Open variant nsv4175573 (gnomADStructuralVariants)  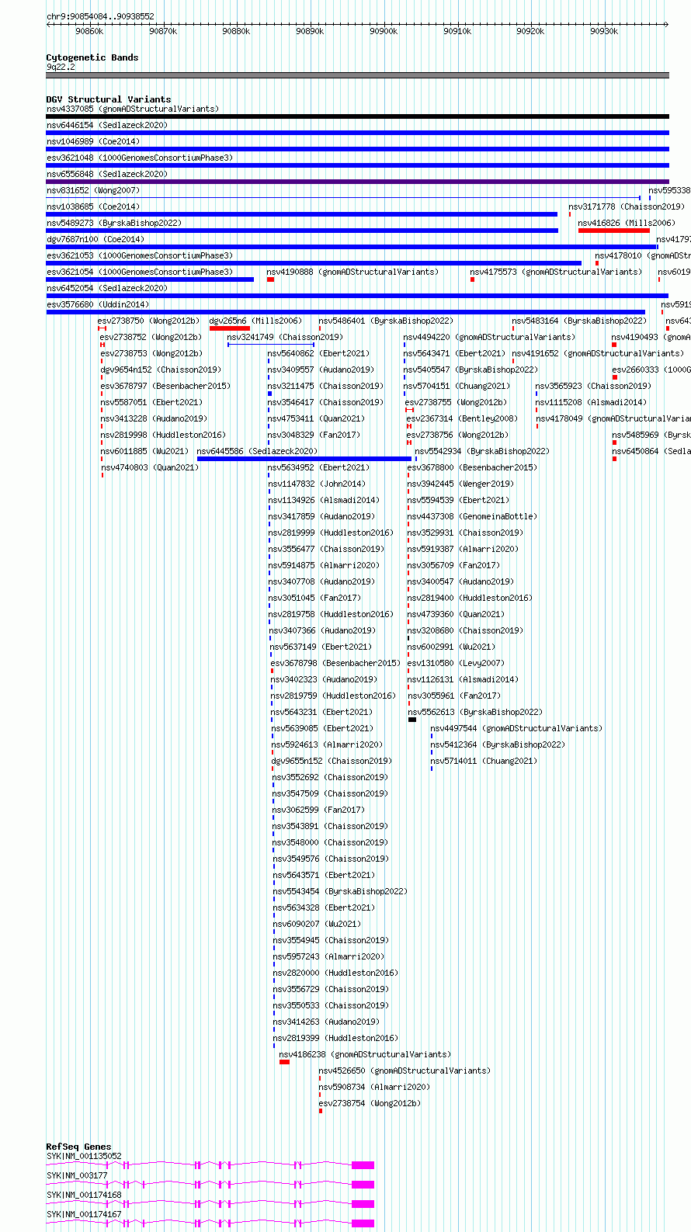(x=556, y=272)
